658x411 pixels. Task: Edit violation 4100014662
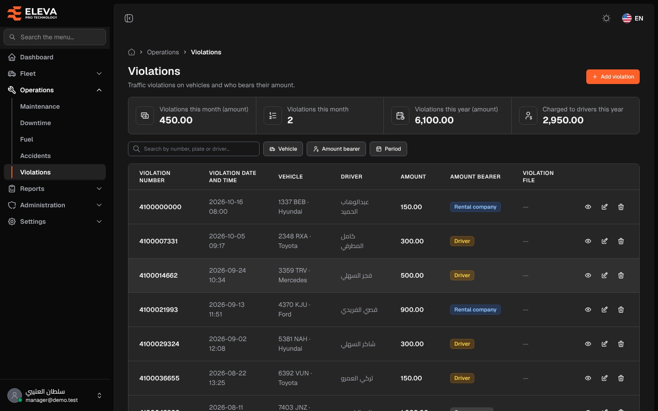(x=605, y=275)
